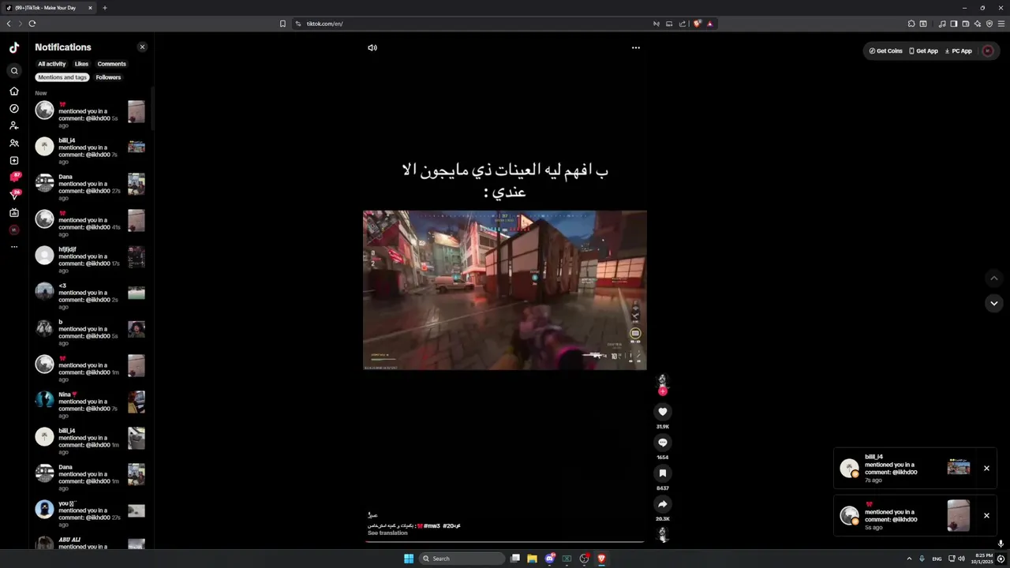Select the Likes notifications tab

(x=81, y=64)
